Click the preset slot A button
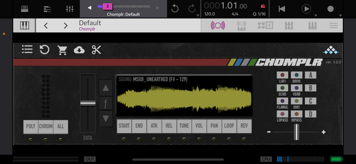This screenshot has height=164, width=356. pyautogui.click(x=310, y=75)
